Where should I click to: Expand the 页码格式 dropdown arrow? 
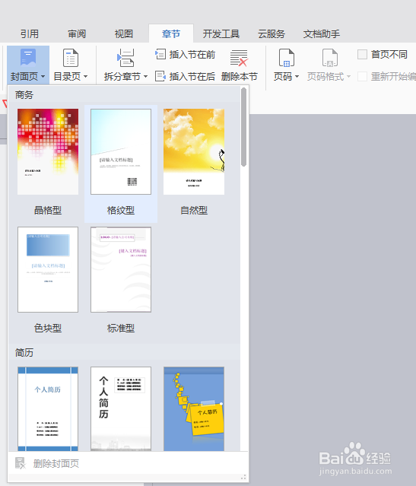coord(348,77)
